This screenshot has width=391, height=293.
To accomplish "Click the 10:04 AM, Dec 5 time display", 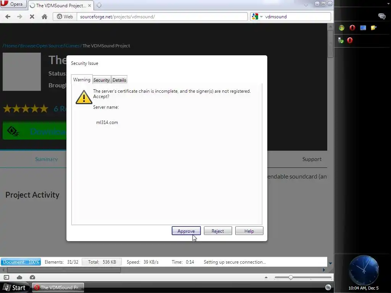I will [364, 288].
